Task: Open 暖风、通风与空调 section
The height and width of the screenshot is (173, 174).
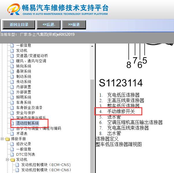Action: pos(31,61)
